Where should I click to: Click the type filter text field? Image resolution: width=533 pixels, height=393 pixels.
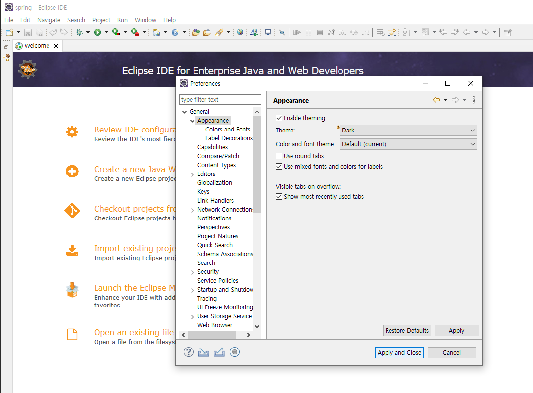click(220, 99)
